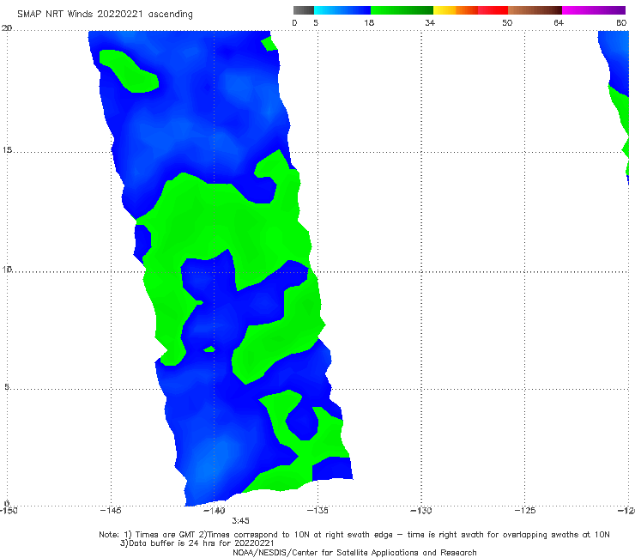Click the longitude axis label '-140'

tap(215, 511)
